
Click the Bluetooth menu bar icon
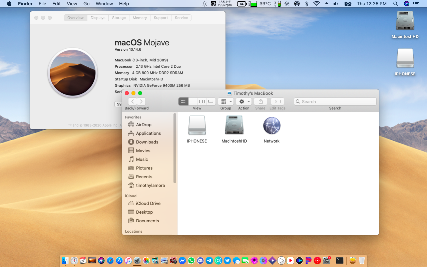coord(307,4)
